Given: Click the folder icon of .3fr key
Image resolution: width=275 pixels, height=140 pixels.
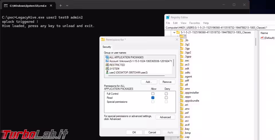Looking at the screenshot, I should [182, 40].
